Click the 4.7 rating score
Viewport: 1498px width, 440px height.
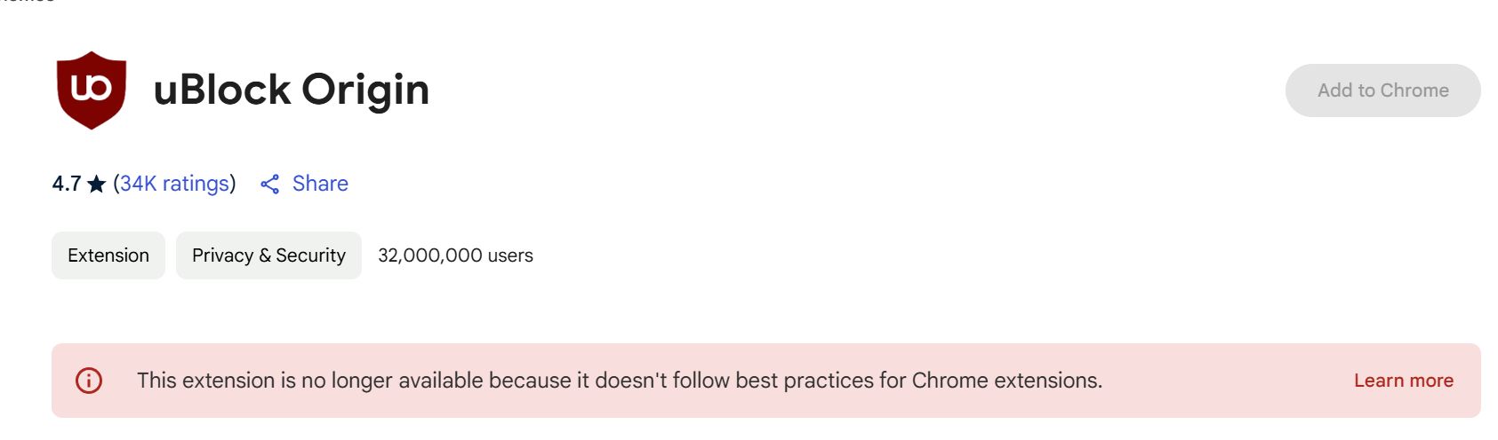click(x=66, y=184)
